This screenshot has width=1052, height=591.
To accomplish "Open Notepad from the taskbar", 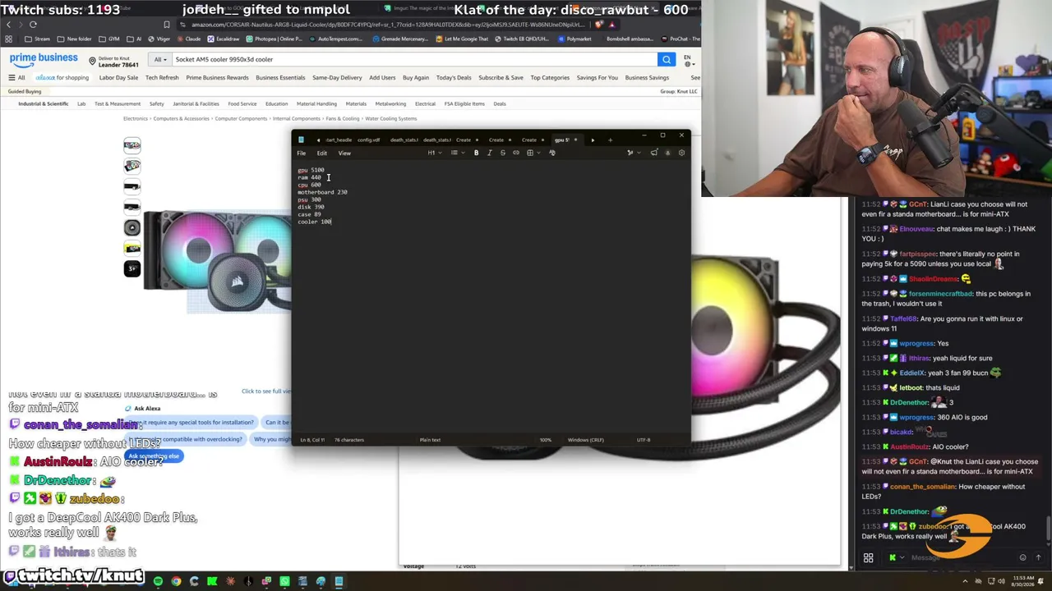I will 339,582.
